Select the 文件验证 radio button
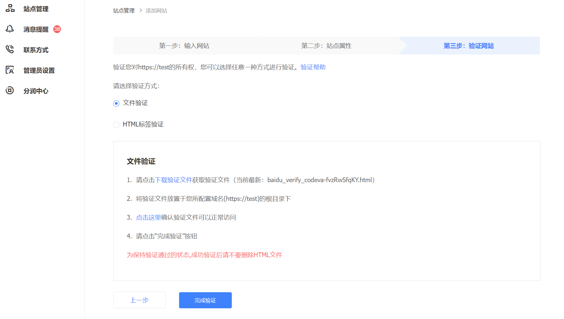The image size is (564, 319). click(116, 103)
